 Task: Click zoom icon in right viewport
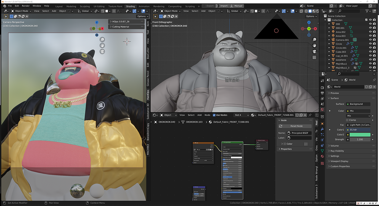point(314,39)
